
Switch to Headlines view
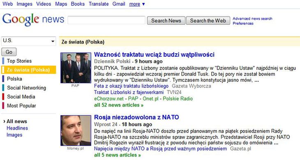(x=17, y=128)
